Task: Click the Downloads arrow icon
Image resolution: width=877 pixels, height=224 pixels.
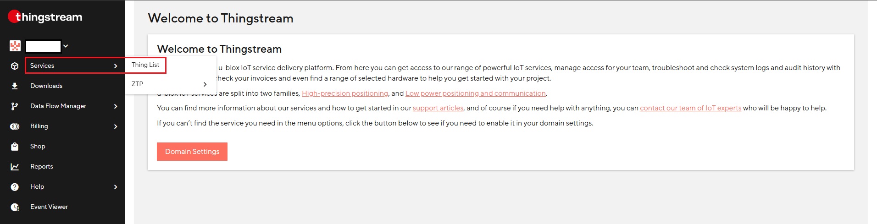Action: 15,86
